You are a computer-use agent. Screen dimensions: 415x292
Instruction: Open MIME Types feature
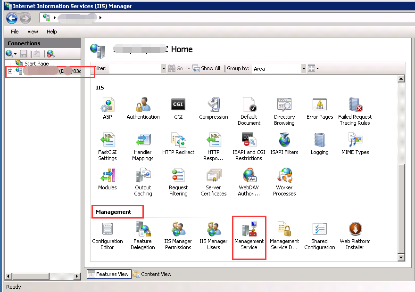(x=355, y=144)
